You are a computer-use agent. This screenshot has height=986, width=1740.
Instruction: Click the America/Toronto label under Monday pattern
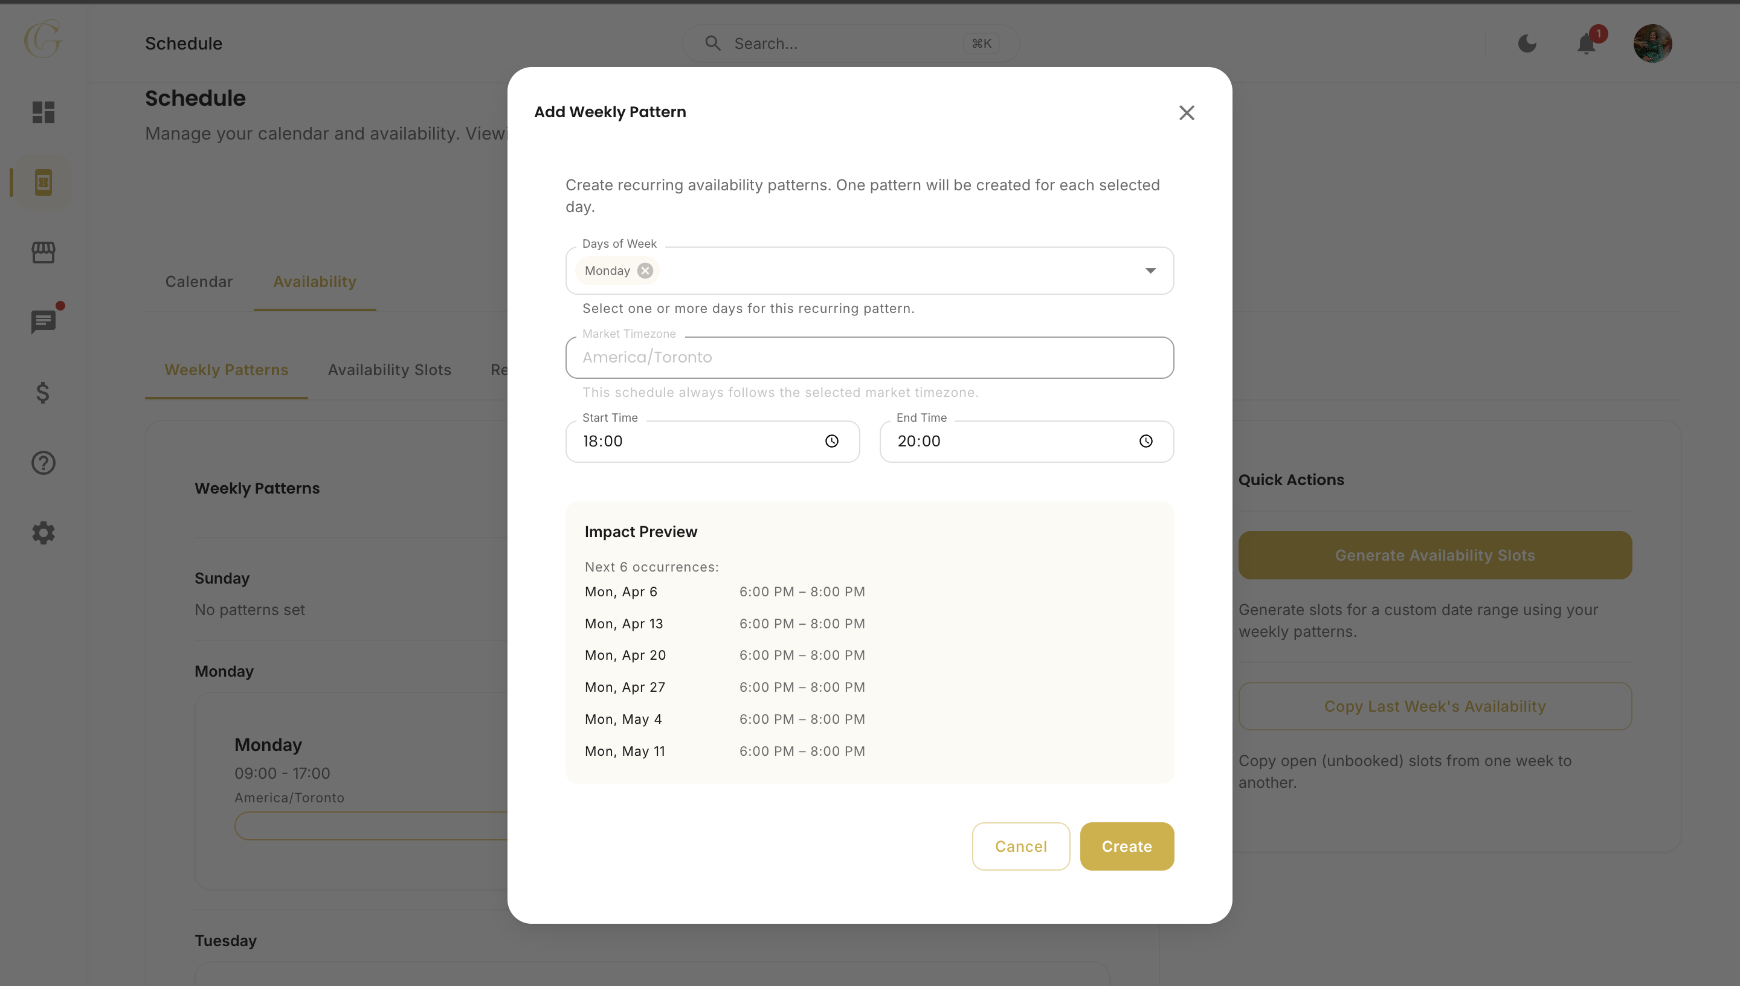click(289, 797)
